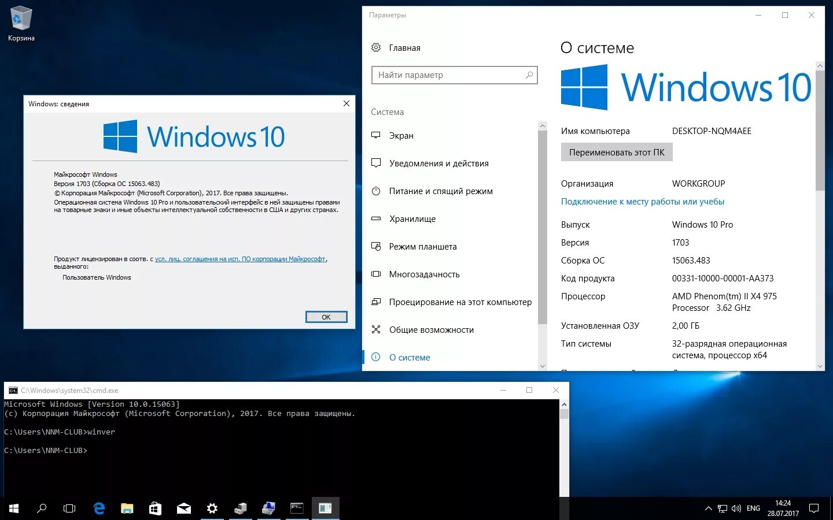The height and width of the screenshot is (520, 833).
Task: Open Task View on taskbar
Action: [x=69, y=508]
